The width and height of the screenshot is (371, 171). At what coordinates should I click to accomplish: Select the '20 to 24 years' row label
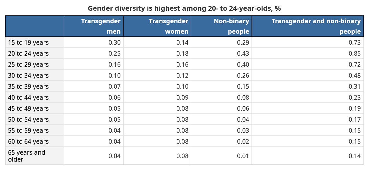tap(28, 53)
